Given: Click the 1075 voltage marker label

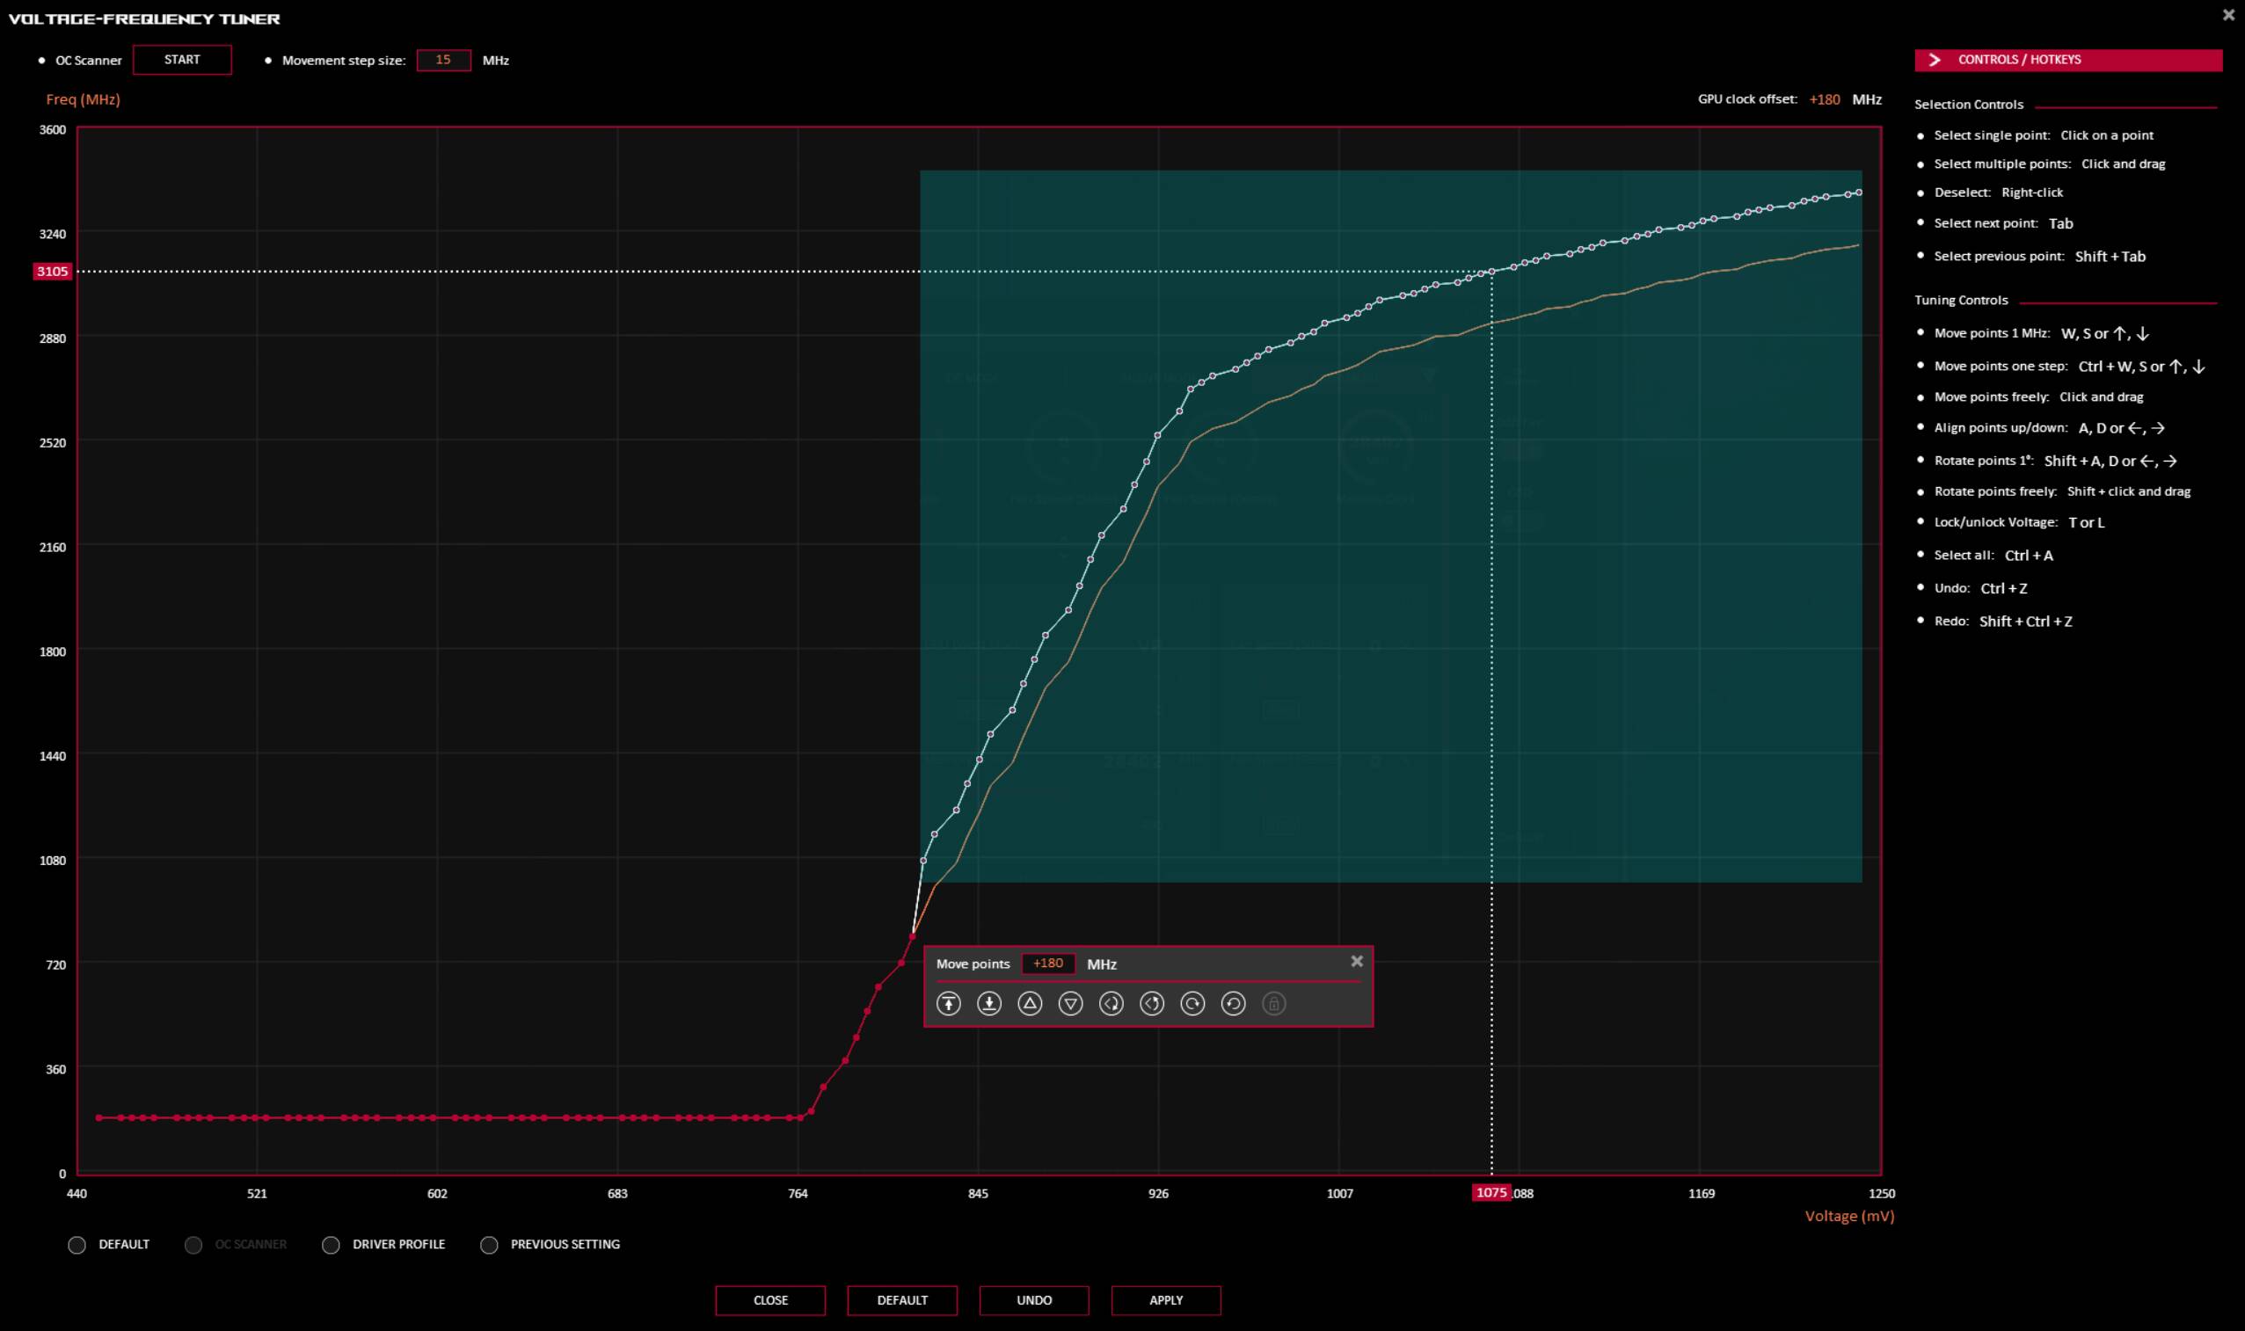Looking at the screenshot, I should tap(1491, 1193).
